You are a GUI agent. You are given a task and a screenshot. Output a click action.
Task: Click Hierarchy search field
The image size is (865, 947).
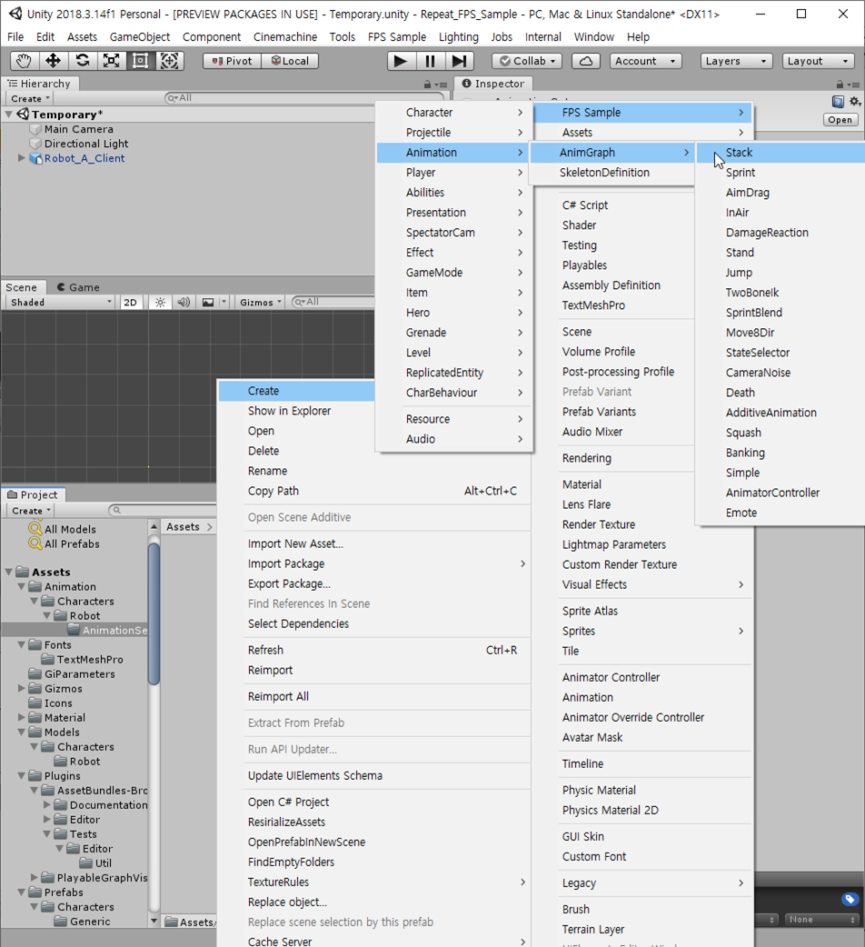click(304, 98)
